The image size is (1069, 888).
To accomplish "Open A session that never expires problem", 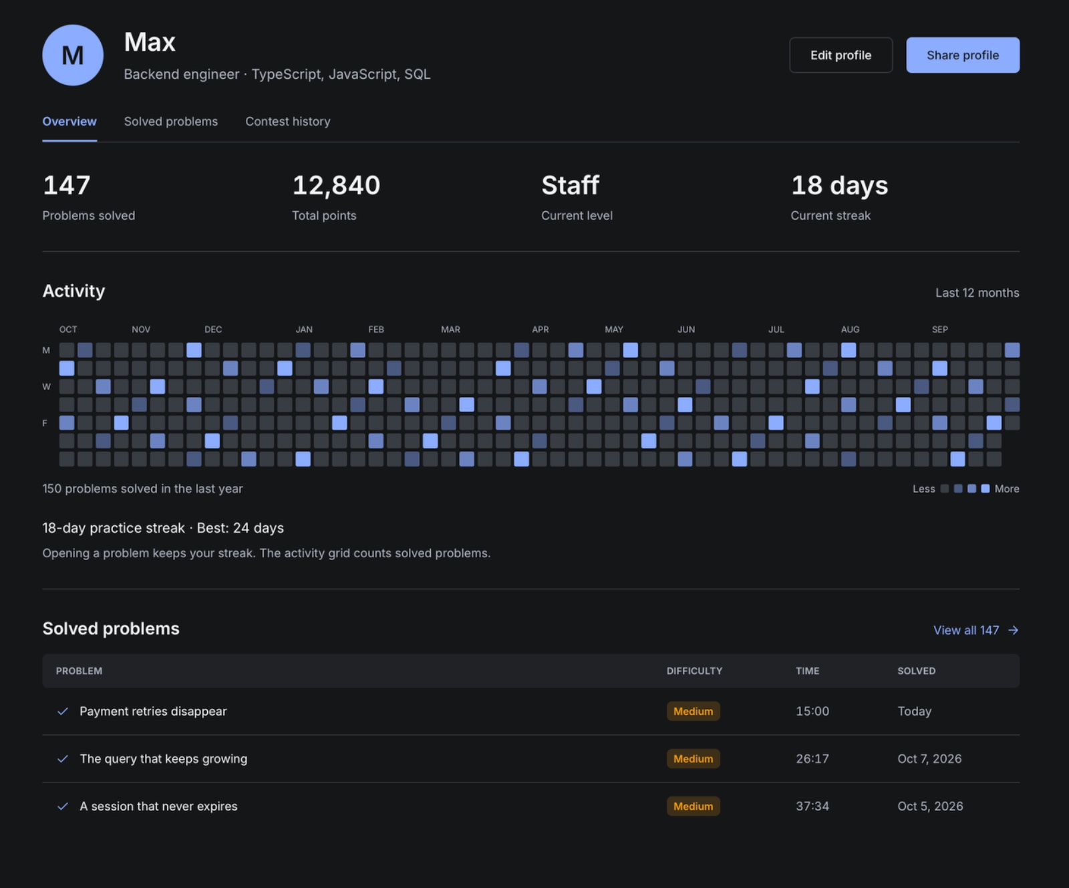I will pyautogui.click(x=158, y=806).
